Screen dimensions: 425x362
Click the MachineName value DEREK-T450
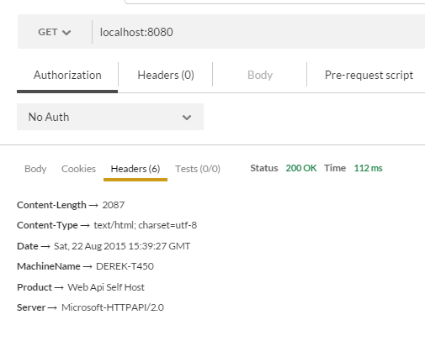click(125, 266)
